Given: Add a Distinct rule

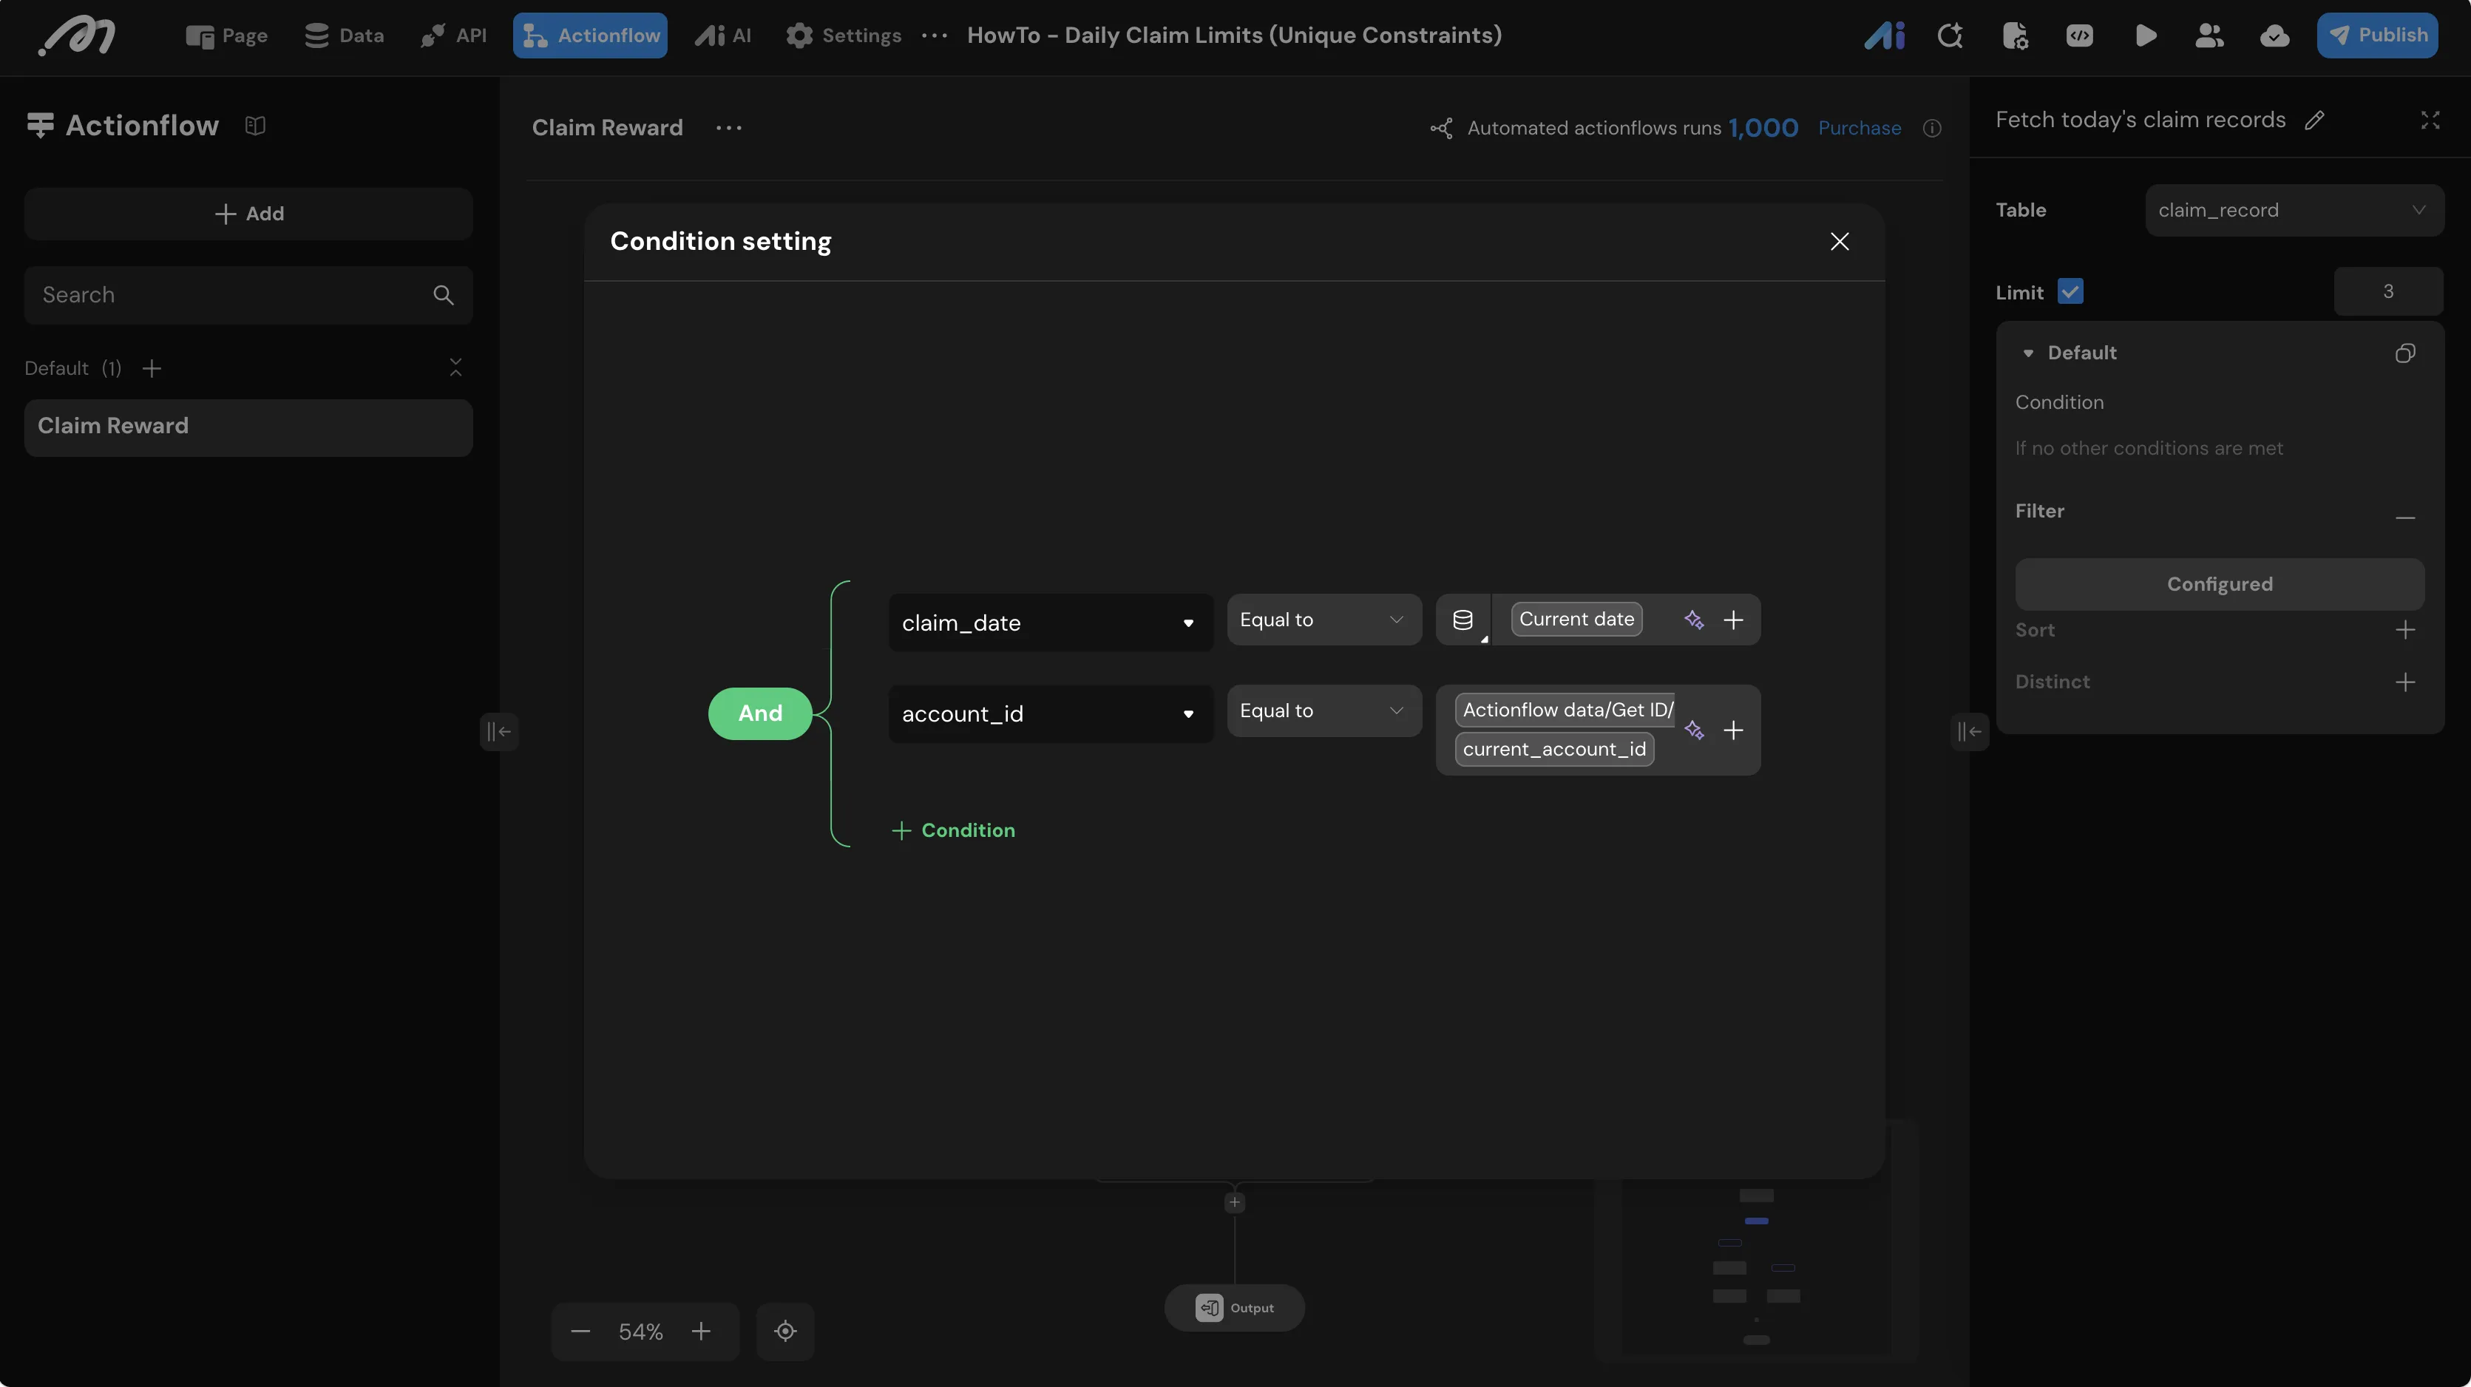Looking at the screenshot, I should [x=2404, y=682].
